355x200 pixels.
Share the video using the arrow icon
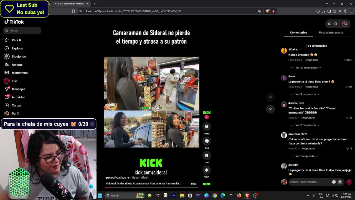tap(207, 170)
